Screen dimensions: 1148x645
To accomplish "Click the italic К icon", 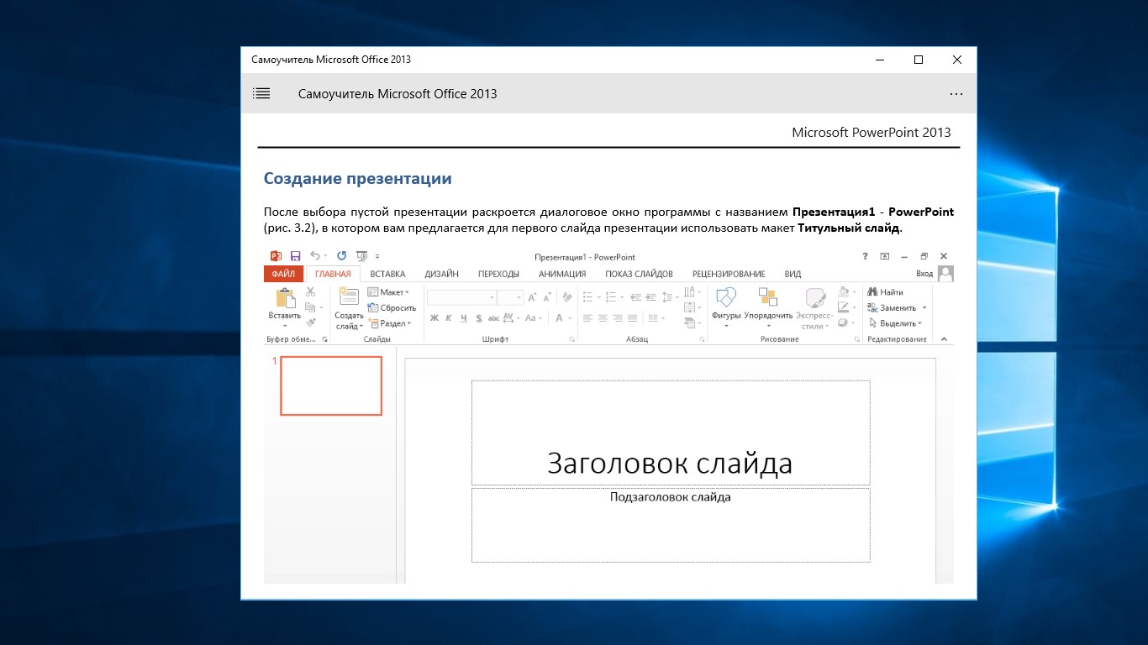I will click(449, 318).
